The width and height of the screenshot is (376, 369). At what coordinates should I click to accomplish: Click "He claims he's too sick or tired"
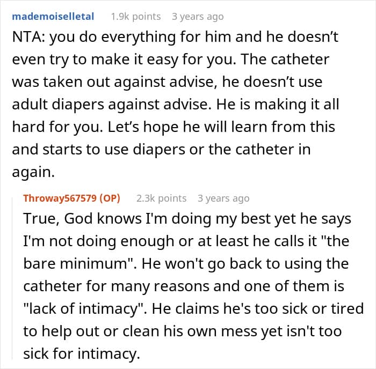click(250, 309)
